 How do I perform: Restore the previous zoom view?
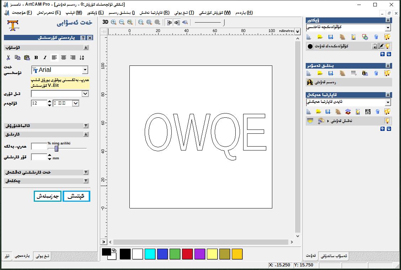click(130, 22)
